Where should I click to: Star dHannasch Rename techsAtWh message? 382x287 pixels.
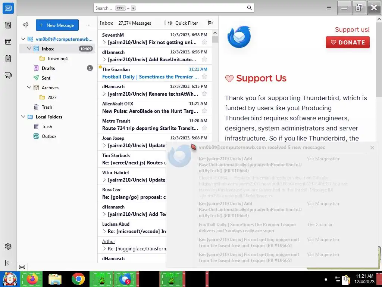tap(204, 94)
